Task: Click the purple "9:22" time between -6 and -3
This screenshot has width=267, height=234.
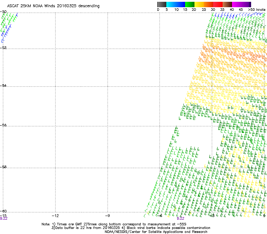Action: [180, 219]
